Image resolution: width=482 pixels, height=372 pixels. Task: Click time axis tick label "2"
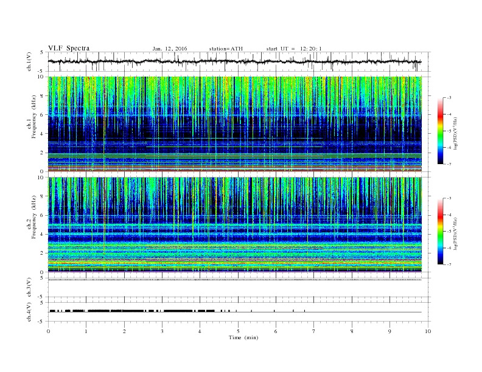coord(124,331)
